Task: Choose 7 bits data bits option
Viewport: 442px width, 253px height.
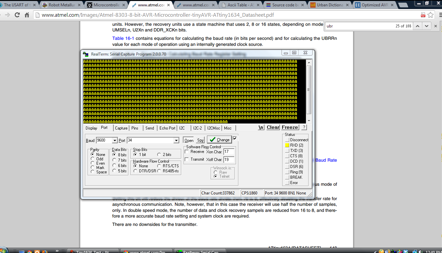Action: (114, 160)
